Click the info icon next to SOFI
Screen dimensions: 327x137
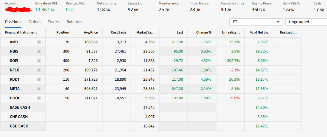(39, 61)
